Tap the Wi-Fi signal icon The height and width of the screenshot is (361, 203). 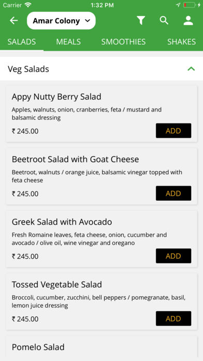pyautogui.click(x=28, y=5)
